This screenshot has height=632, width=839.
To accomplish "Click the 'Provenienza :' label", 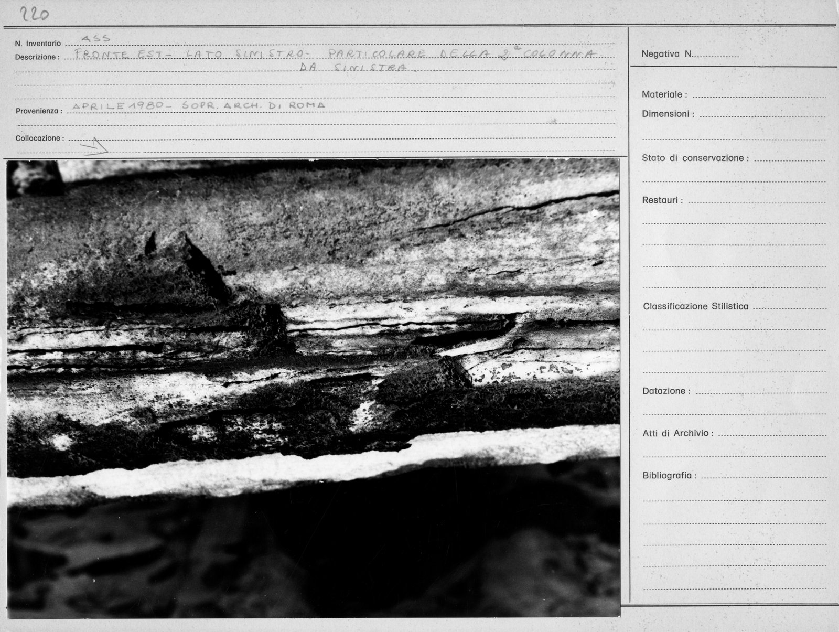I will pos(39,111).
